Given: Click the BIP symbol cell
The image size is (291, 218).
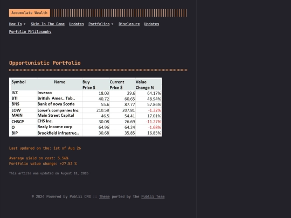Looking at the screenshot, I should tap(15, 133).
